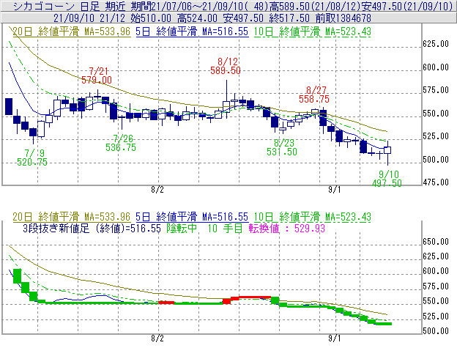Image resolution: width=457 pixels, height=348 pixels.
Task: Click the upper chart 625.00 axis label
Action: point(436,44)
